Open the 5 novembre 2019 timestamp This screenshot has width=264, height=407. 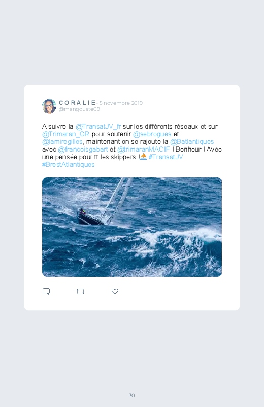pyautogui.click(x=121, y=103)
